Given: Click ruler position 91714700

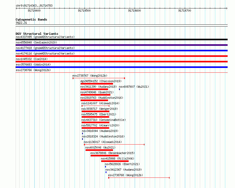Looking at the screenshot, I should [185, 11].
